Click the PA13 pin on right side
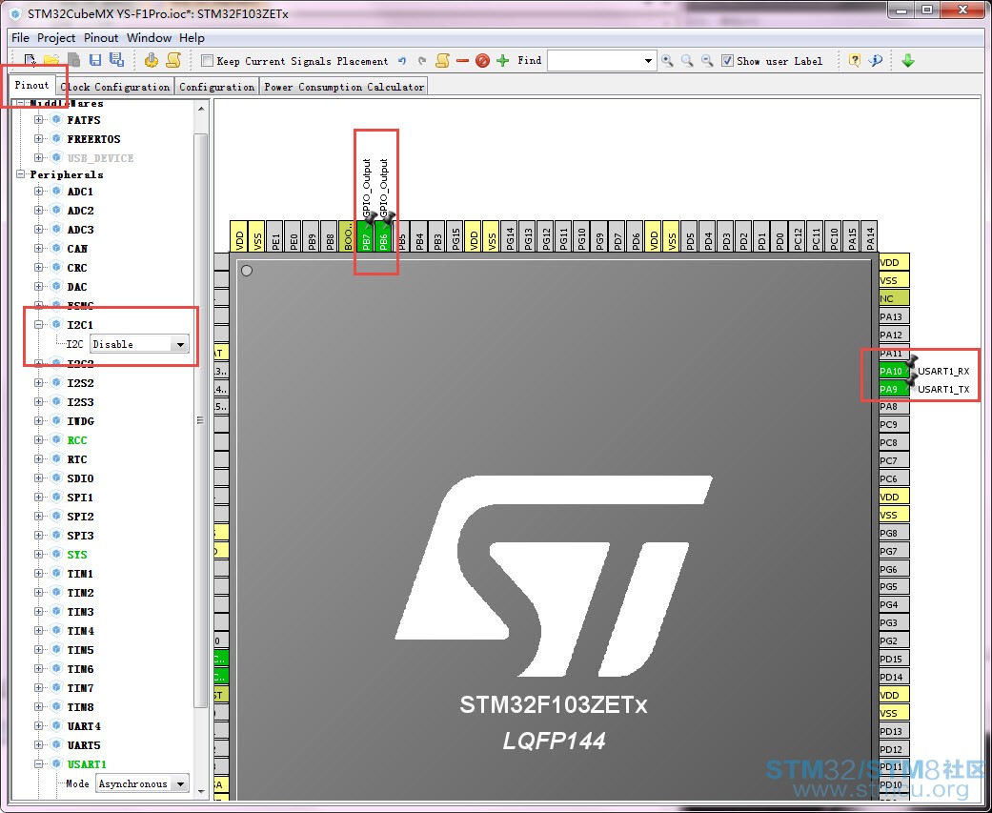992x813 pixels. (895, 317)
